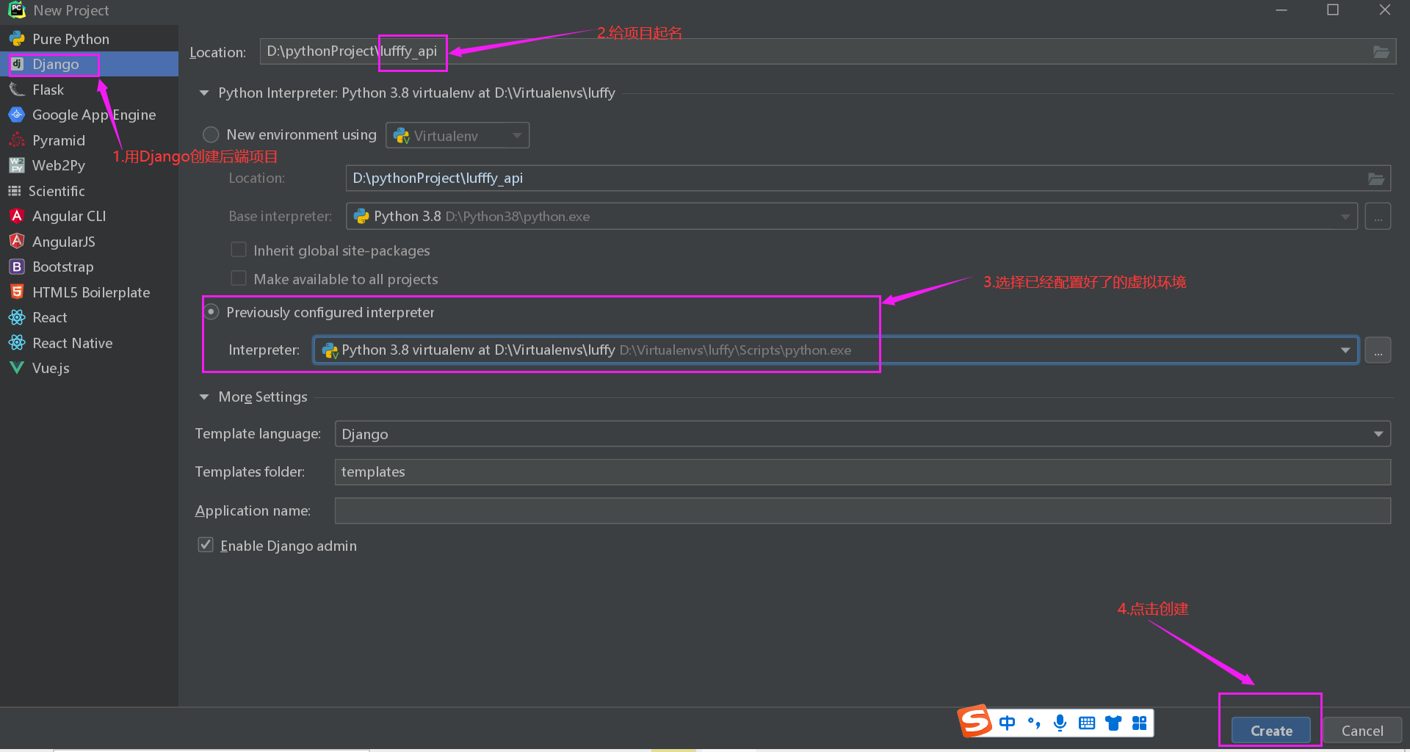This screenshot has height=752, width=1410.
Task: Collapse the Python Interpreter section
Action: 204,93
